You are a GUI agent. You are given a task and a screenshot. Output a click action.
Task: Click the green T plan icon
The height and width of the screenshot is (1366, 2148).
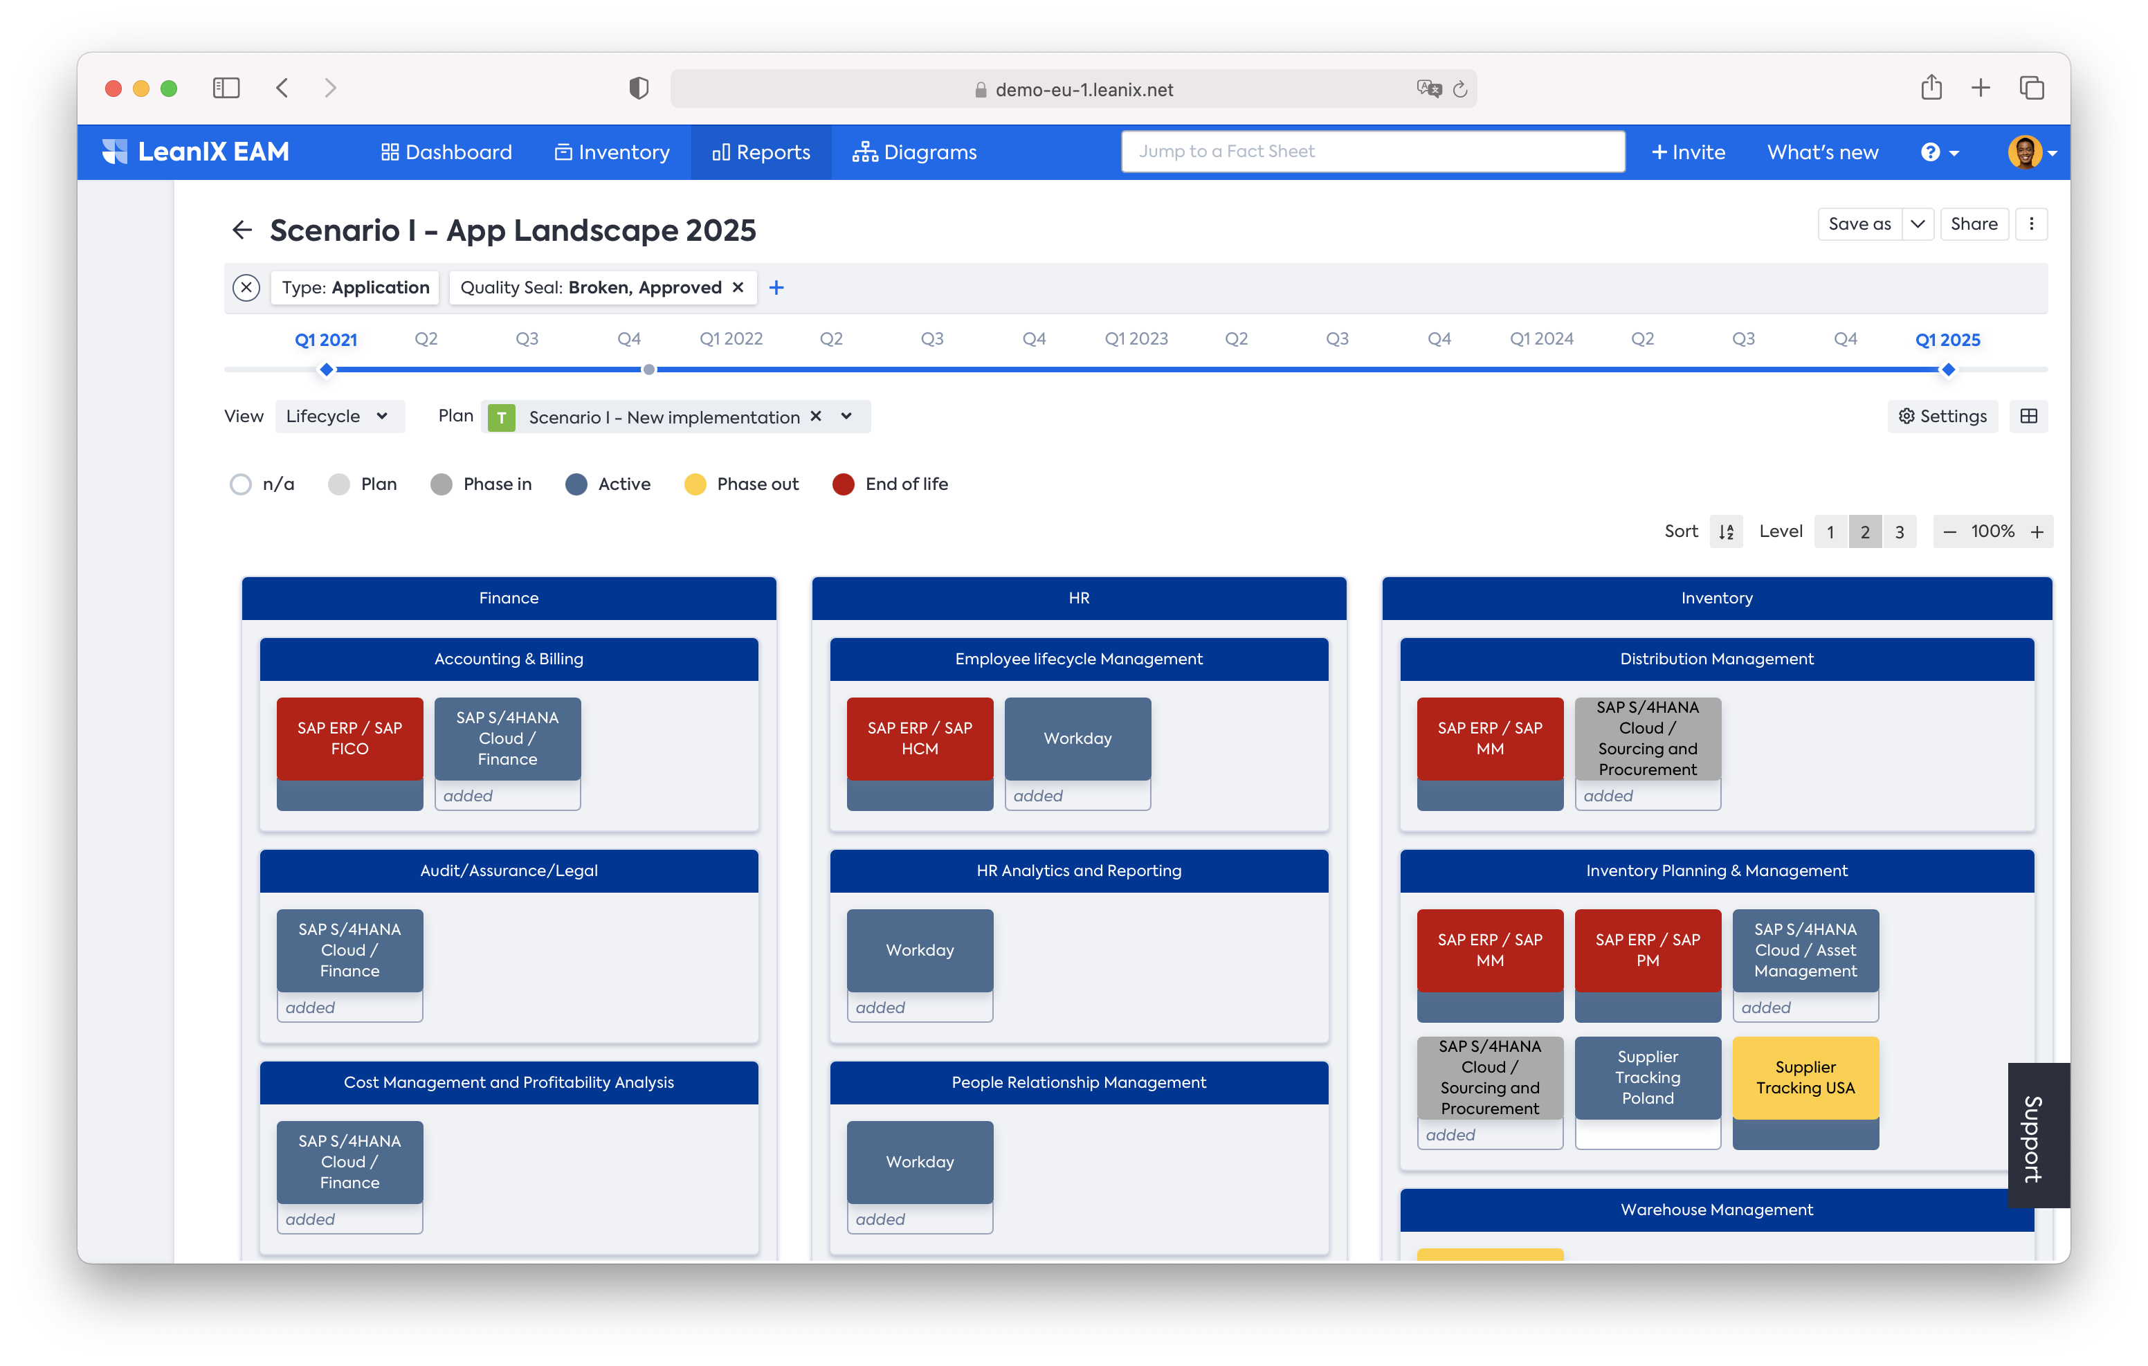501,417
